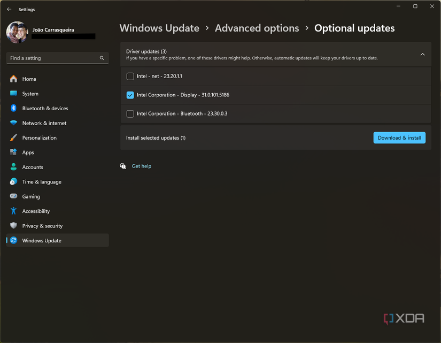The width and height of the screenshot is (441, 343).
Task: Uncheck Intel Corporation Display driver checkbox
Action: 130,95
